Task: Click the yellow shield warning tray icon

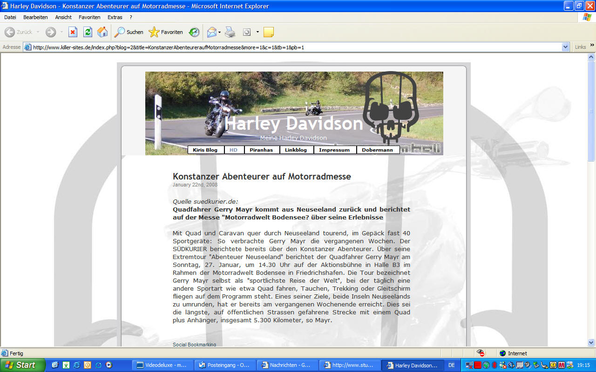Action: (x=553, y=365)
